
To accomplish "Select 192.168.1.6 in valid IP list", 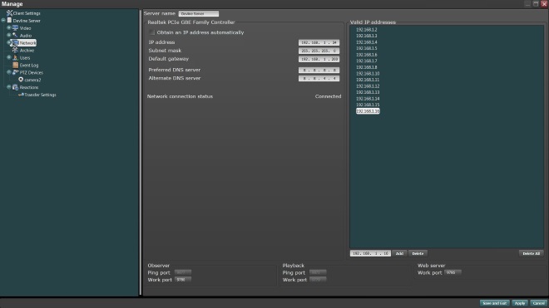I will 367,55.
